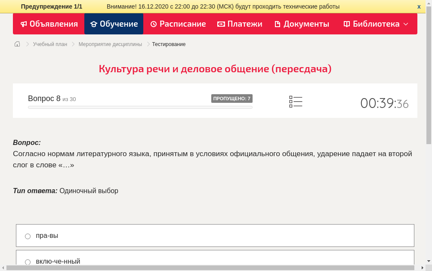Expand the Учебный план breadcrumb entry
Screen dimensions: 432x271
point(50,44)
